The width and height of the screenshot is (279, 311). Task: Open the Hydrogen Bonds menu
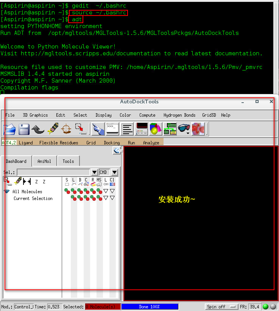(x=179, y=115)
